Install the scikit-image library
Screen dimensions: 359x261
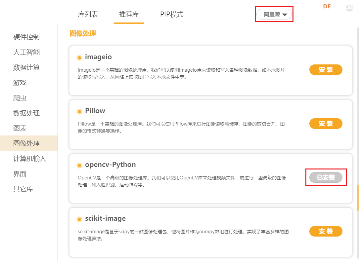coord(326,231)
